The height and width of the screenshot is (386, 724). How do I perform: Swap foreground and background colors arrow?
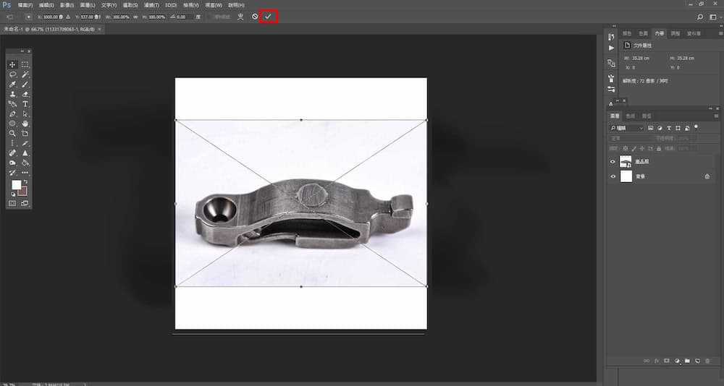(25, 181)
